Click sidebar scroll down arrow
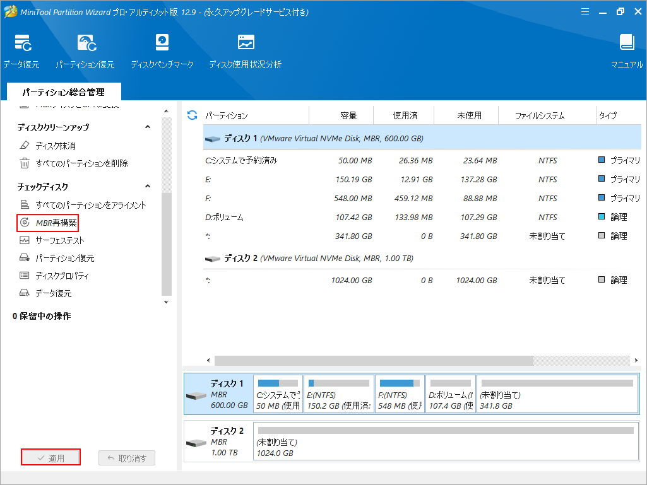 point(166,302)
